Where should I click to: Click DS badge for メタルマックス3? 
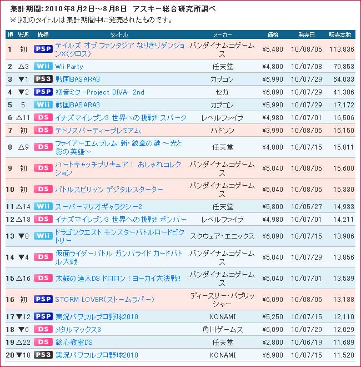(x=43, y=329)
